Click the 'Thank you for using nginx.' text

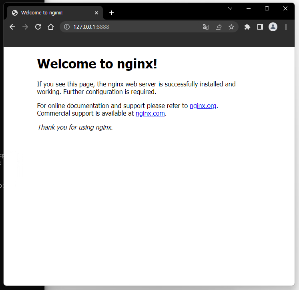(75, 127)
